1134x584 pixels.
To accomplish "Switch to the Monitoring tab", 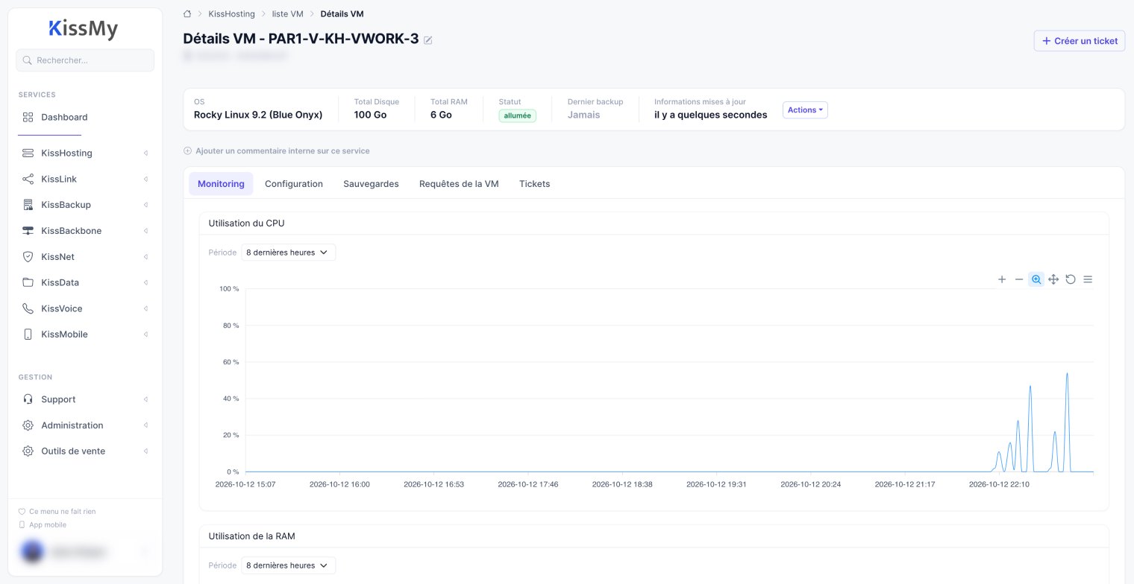I will [x=221, y=184].
